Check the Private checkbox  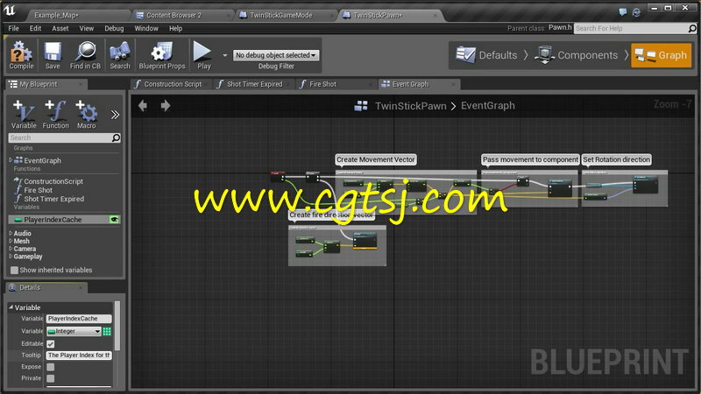click(51, 378)
